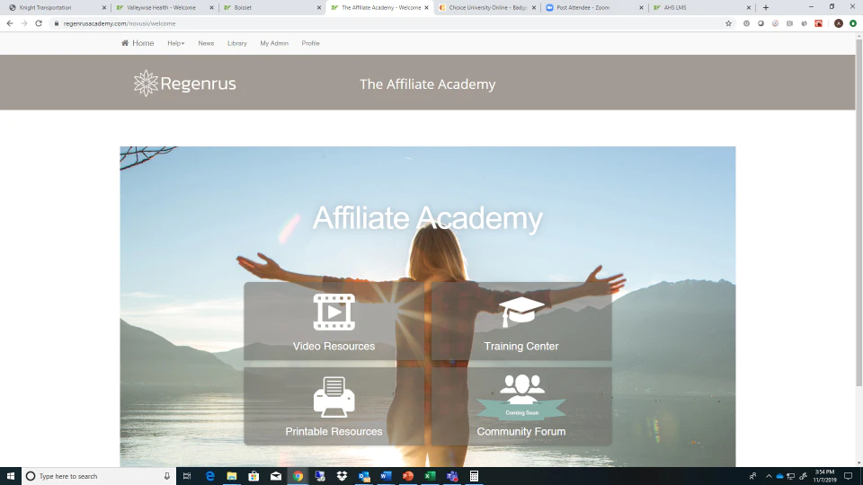
Task: Open Microsoft Store from taskbar
Action: 254,476
